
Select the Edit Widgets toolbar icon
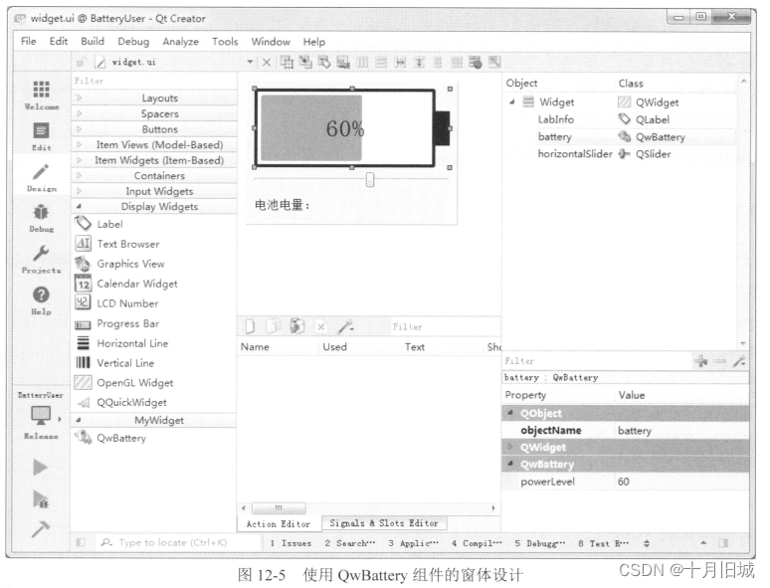(x=287, y=62)
